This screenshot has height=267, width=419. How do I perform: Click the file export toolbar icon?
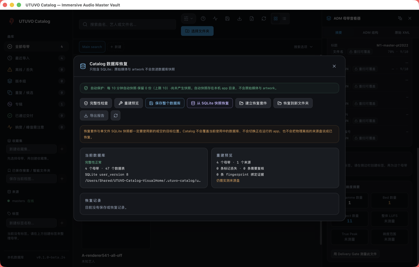[252, 19]
